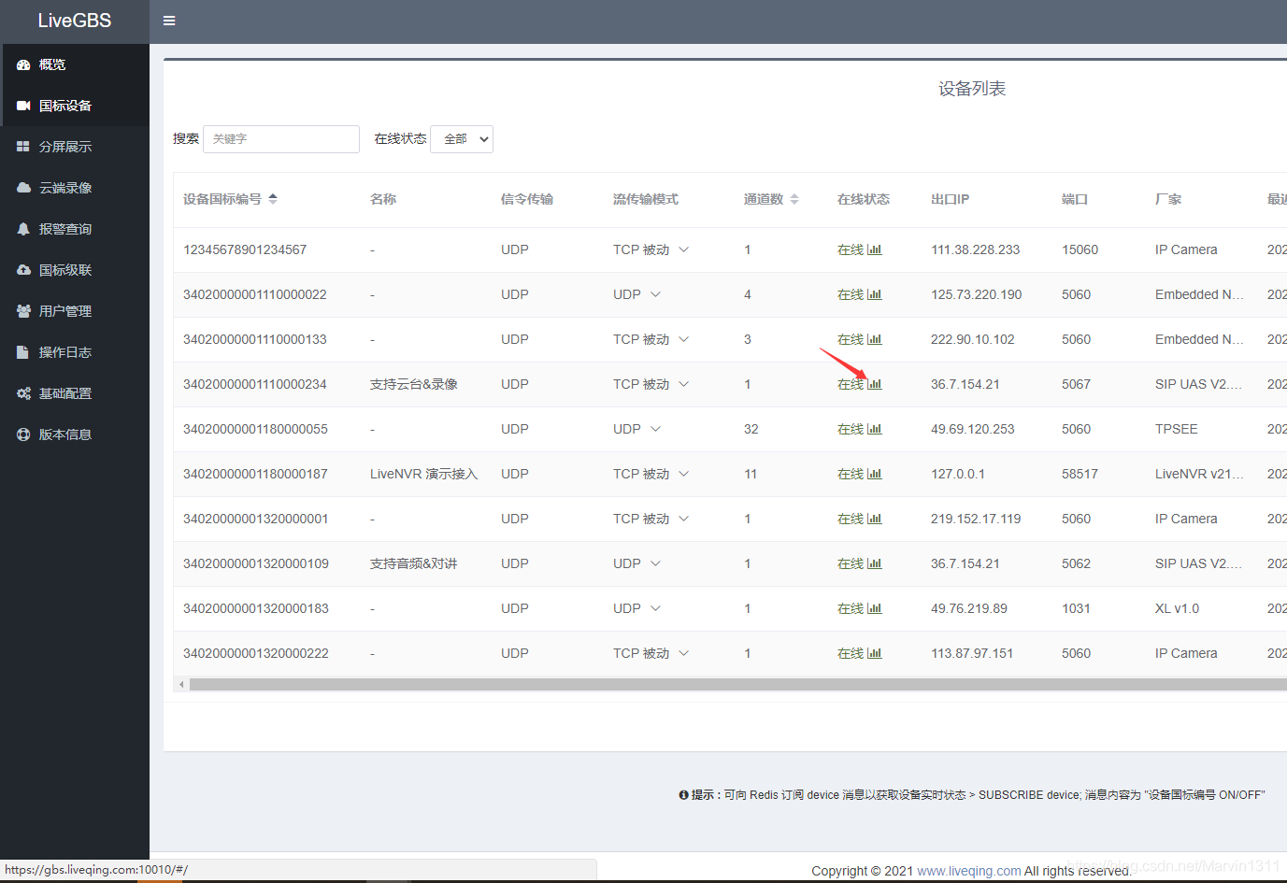Screen dimensions: 1287x883
Task: Expand stream mode dropdown for device 34020000001320000001
Action: 683,519
